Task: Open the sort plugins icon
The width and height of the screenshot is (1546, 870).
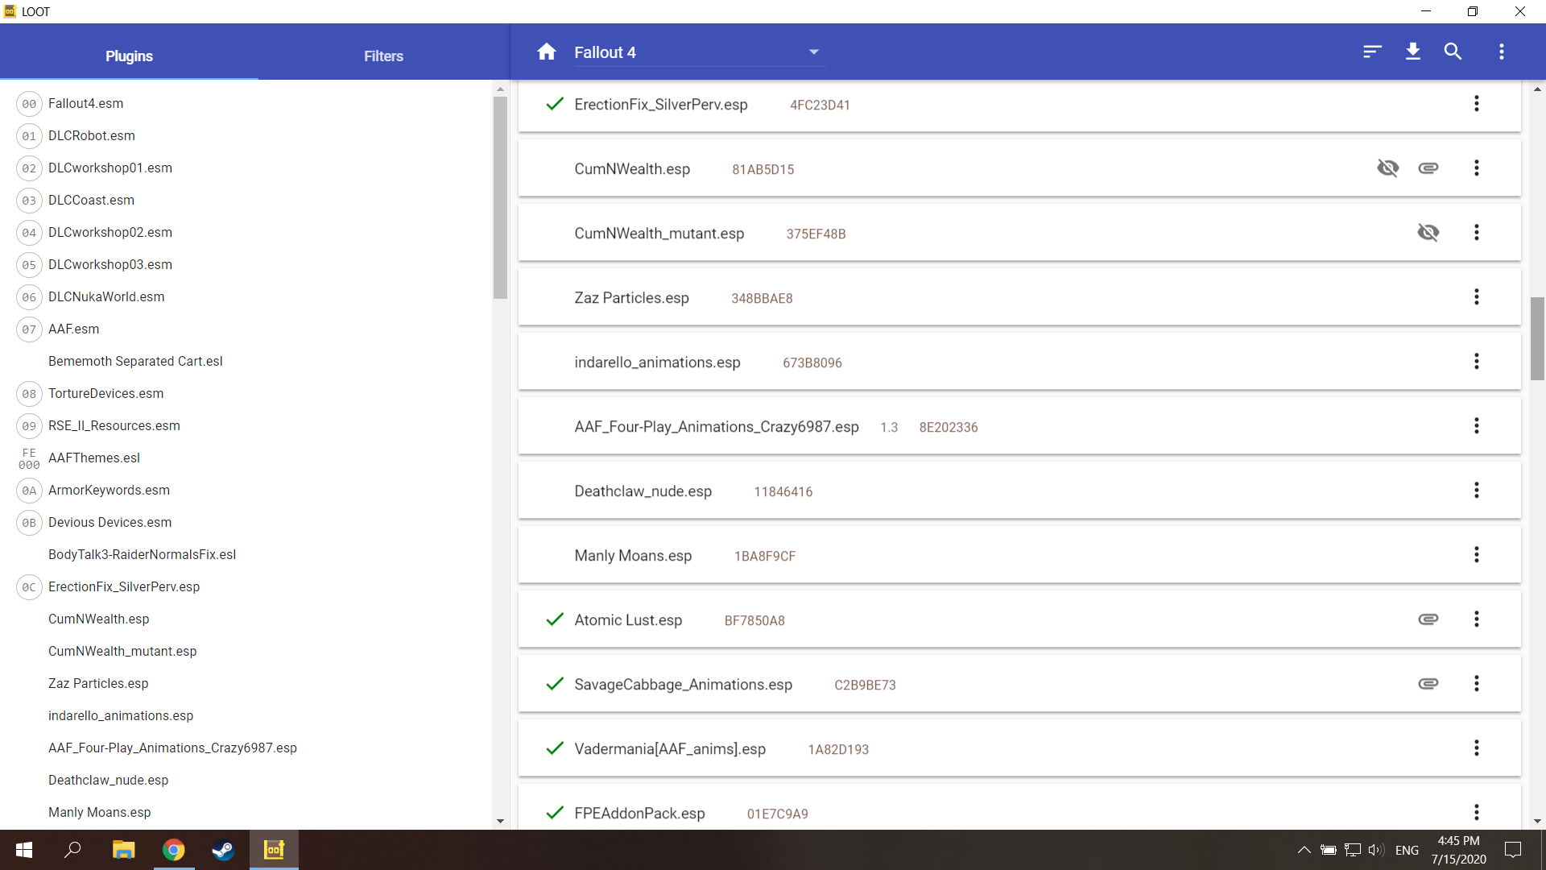Action: click(x=1373, y=51)
